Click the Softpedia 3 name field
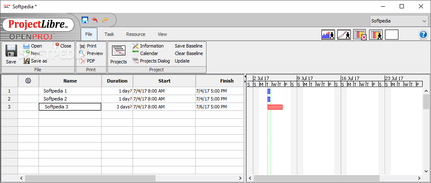The height and width of the screenshot is (183, 431). pyautogui.click(x=70, y=107)
